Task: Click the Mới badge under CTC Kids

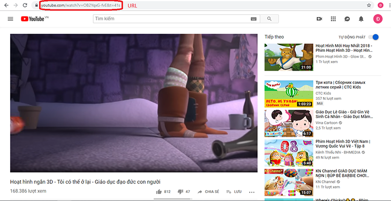Action: (319, 104)
